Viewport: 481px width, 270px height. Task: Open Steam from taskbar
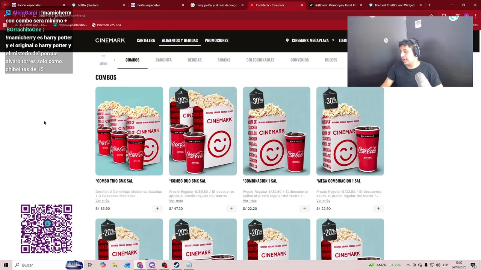tap(176, 265)
